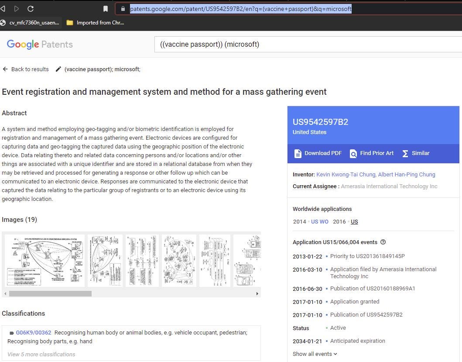Click the Active status value
Screen dimensions: 462x362
[338, 328]
